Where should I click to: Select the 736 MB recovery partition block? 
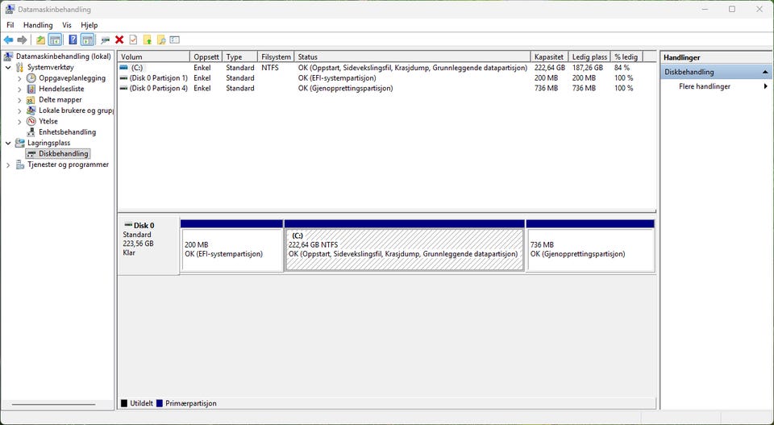pyautogui.click(x=590, y=246)
